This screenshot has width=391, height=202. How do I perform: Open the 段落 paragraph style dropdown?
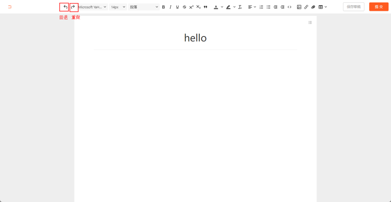point(144,7)
